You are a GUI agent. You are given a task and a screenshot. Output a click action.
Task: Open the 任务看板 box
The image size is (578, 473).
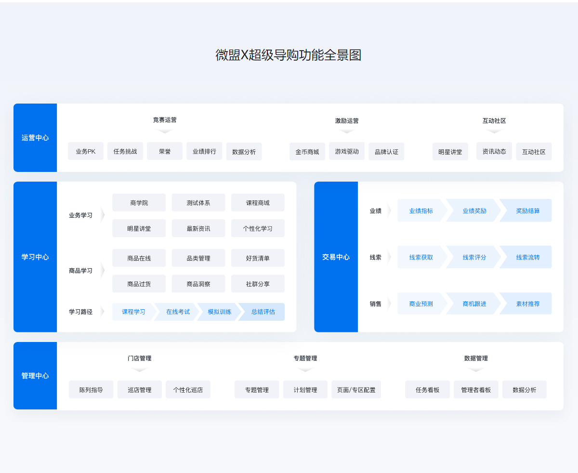(x=428, y=390)
